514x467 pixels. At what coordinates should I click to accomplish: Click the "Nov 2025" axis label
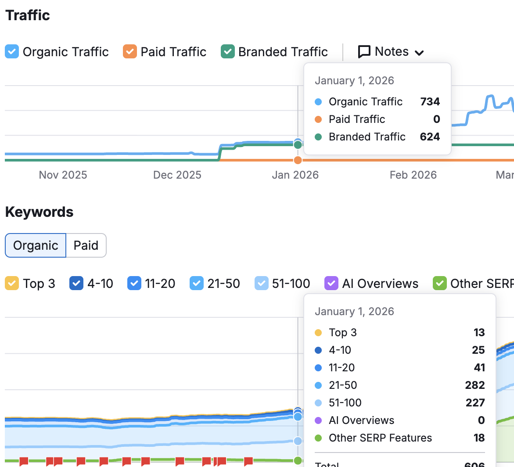63,175
